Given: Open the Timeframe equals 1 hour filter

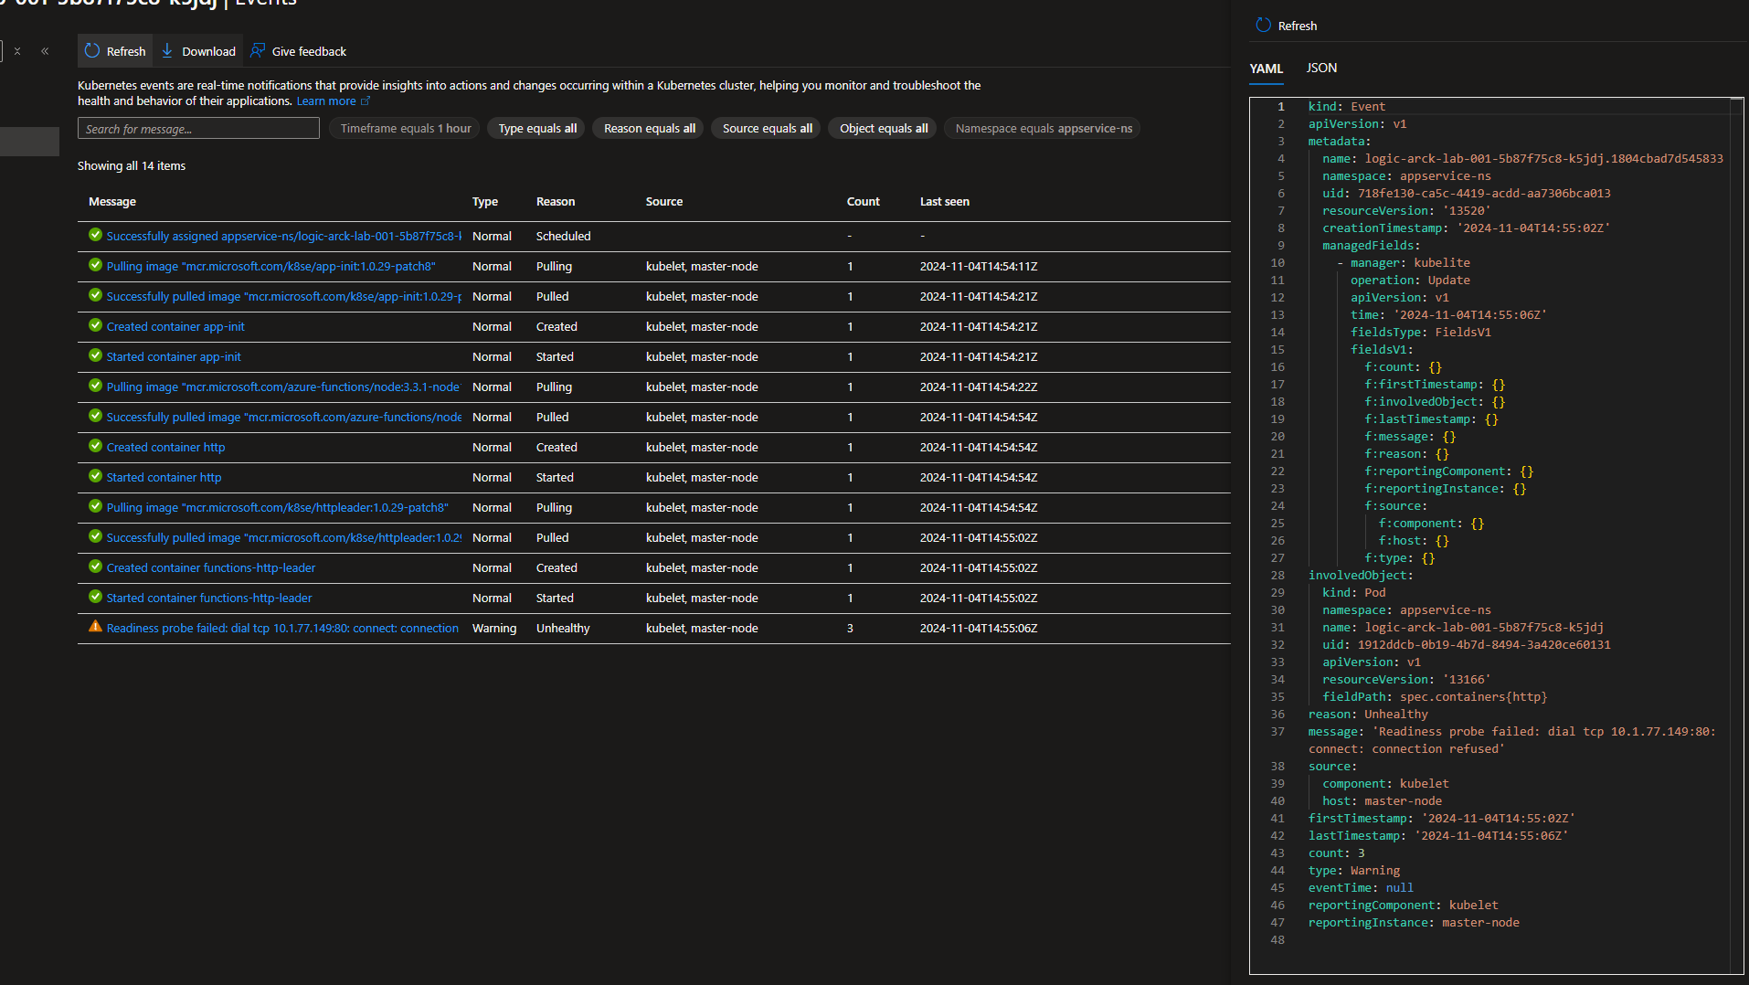Looking at the screenshot, I should click(406, 129).
